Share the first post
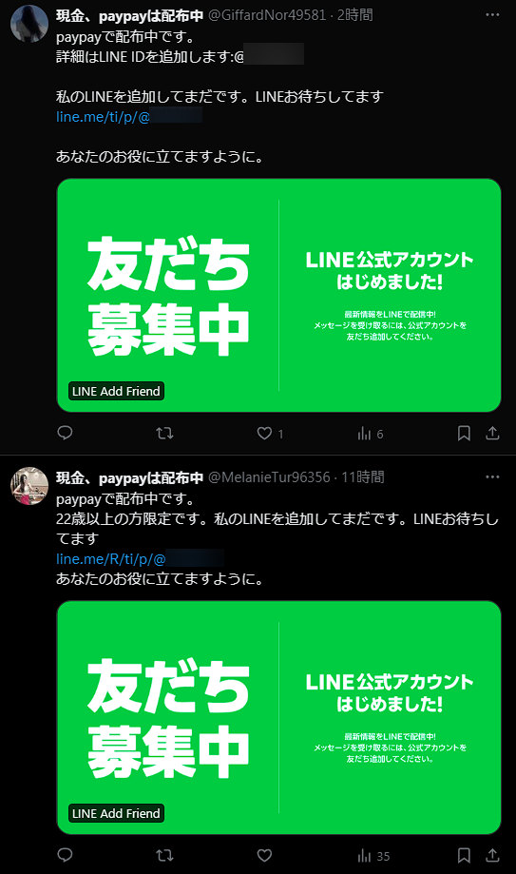Image resolution: width=516 pixels, height=874 pixels. pos(492,433)
